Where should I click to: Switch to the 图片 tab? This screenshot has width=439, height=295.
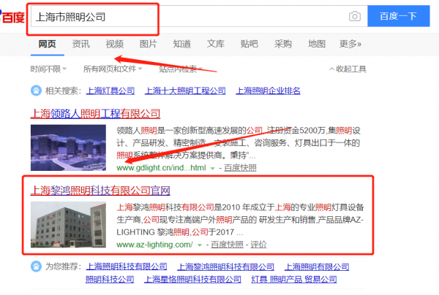(148, 44)
